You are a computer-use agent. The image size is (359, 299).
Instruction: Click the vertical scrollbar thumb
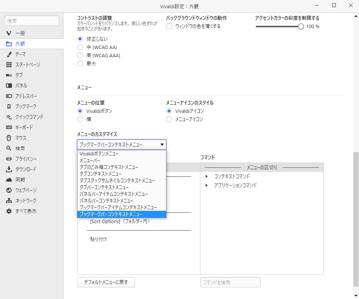click(356, 220)
